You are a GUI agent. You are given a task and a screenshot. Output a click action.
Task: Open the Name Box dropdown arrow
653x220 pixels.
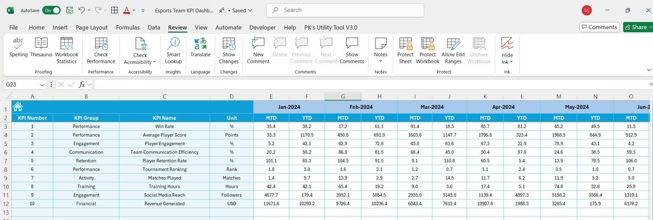point(42,84)
